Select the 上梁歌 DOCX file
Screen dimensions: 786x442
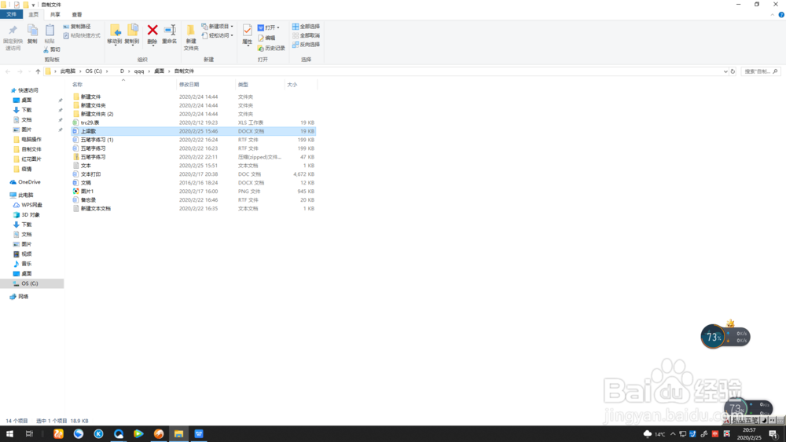coord(88,131)
